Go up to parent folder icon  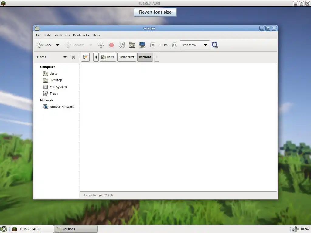pyautogui.click(x=101, y=45)
